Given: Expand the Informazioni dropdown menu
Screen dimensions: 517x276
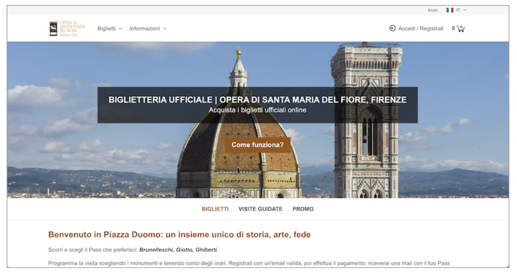Looking at the screenshot, I should coord(148,29).
